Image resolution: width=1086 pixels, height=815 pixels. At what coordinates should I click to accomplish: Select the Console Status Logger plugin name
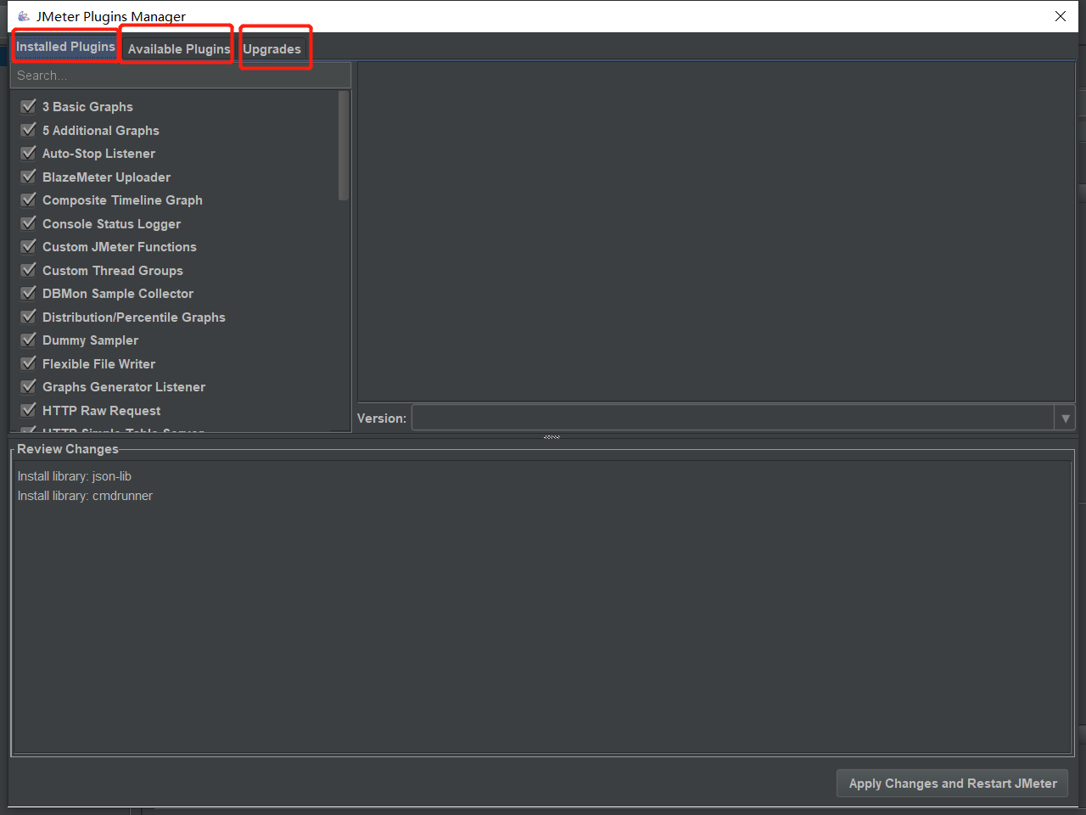point(111,224)
